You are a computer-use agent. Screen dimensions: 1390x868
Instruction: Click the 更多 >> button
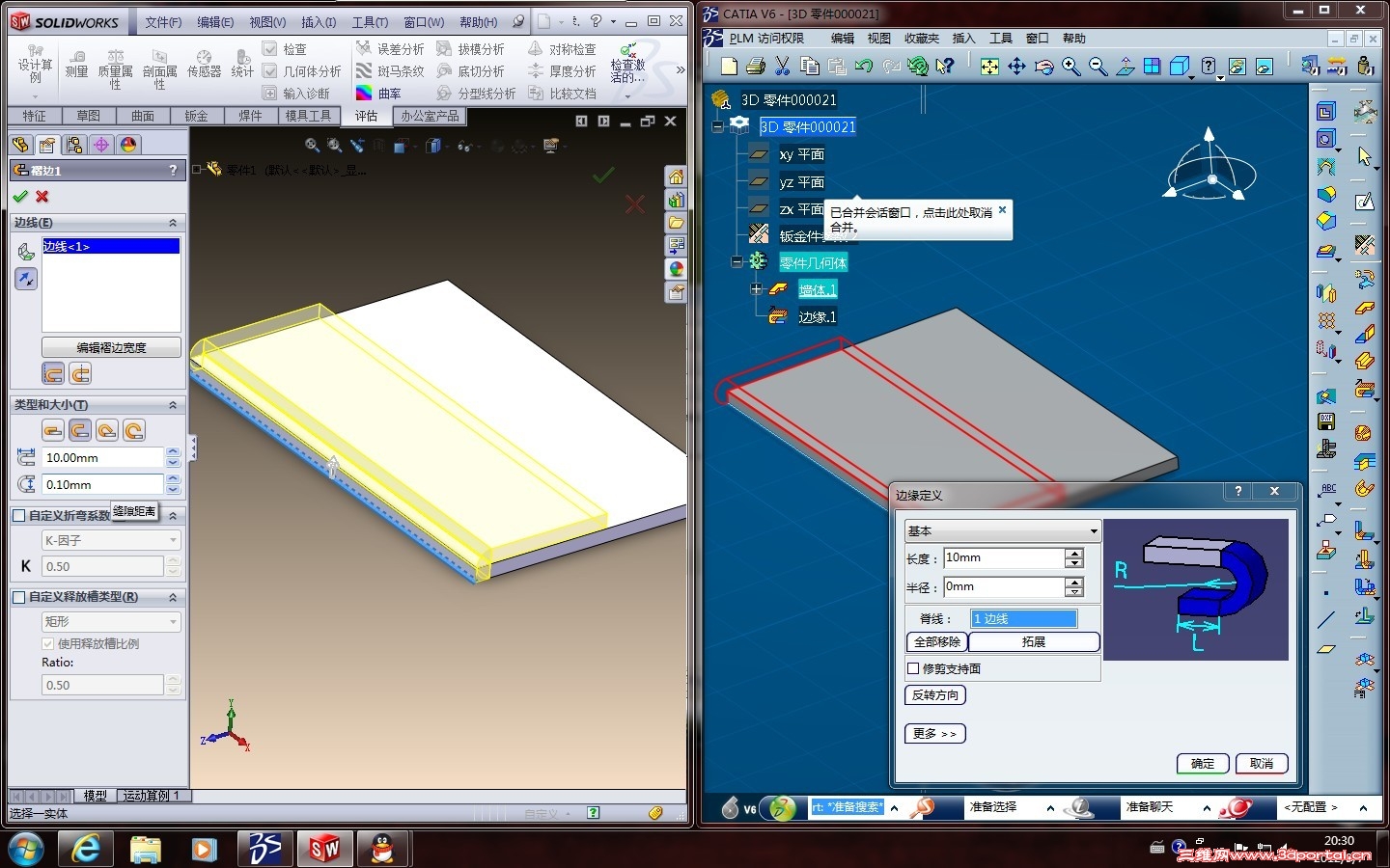click(935, 734)
